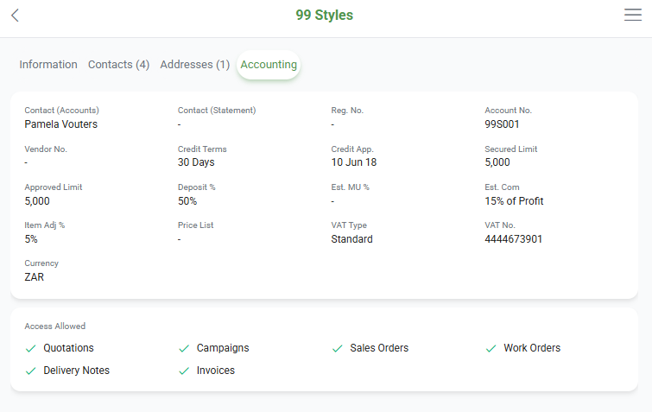652x412 pixels.
Task: Click the Campaigns access checkmark
Action: (184, 348)
